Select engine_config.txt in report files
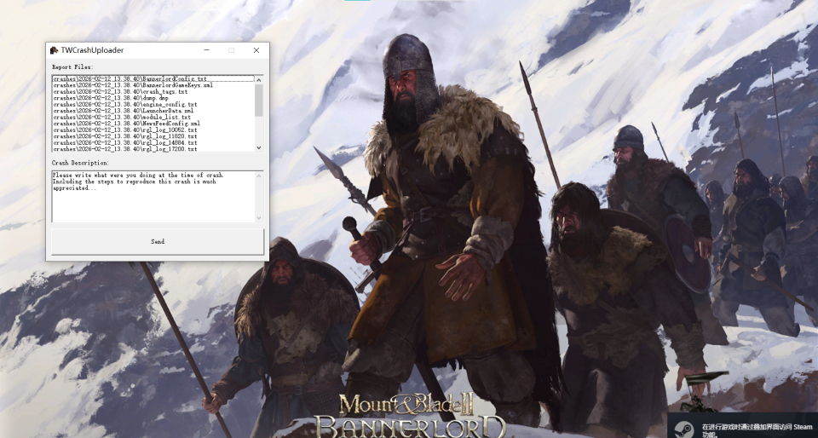818x438 pixels. (124, 104)
